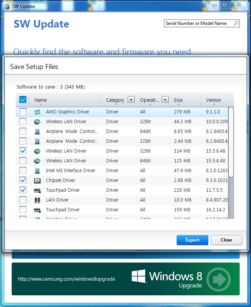Click the SW Update title bar app icon
This screenshot has height=307, width=251.
tap(7, 6)
